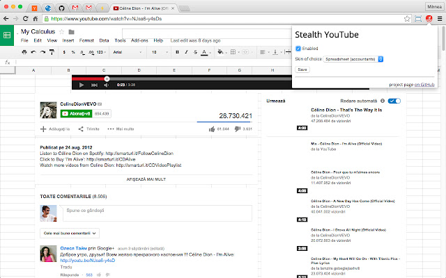Expand the Mai multe options
This screenshot has height=278, width=446.
pos(121,129)
